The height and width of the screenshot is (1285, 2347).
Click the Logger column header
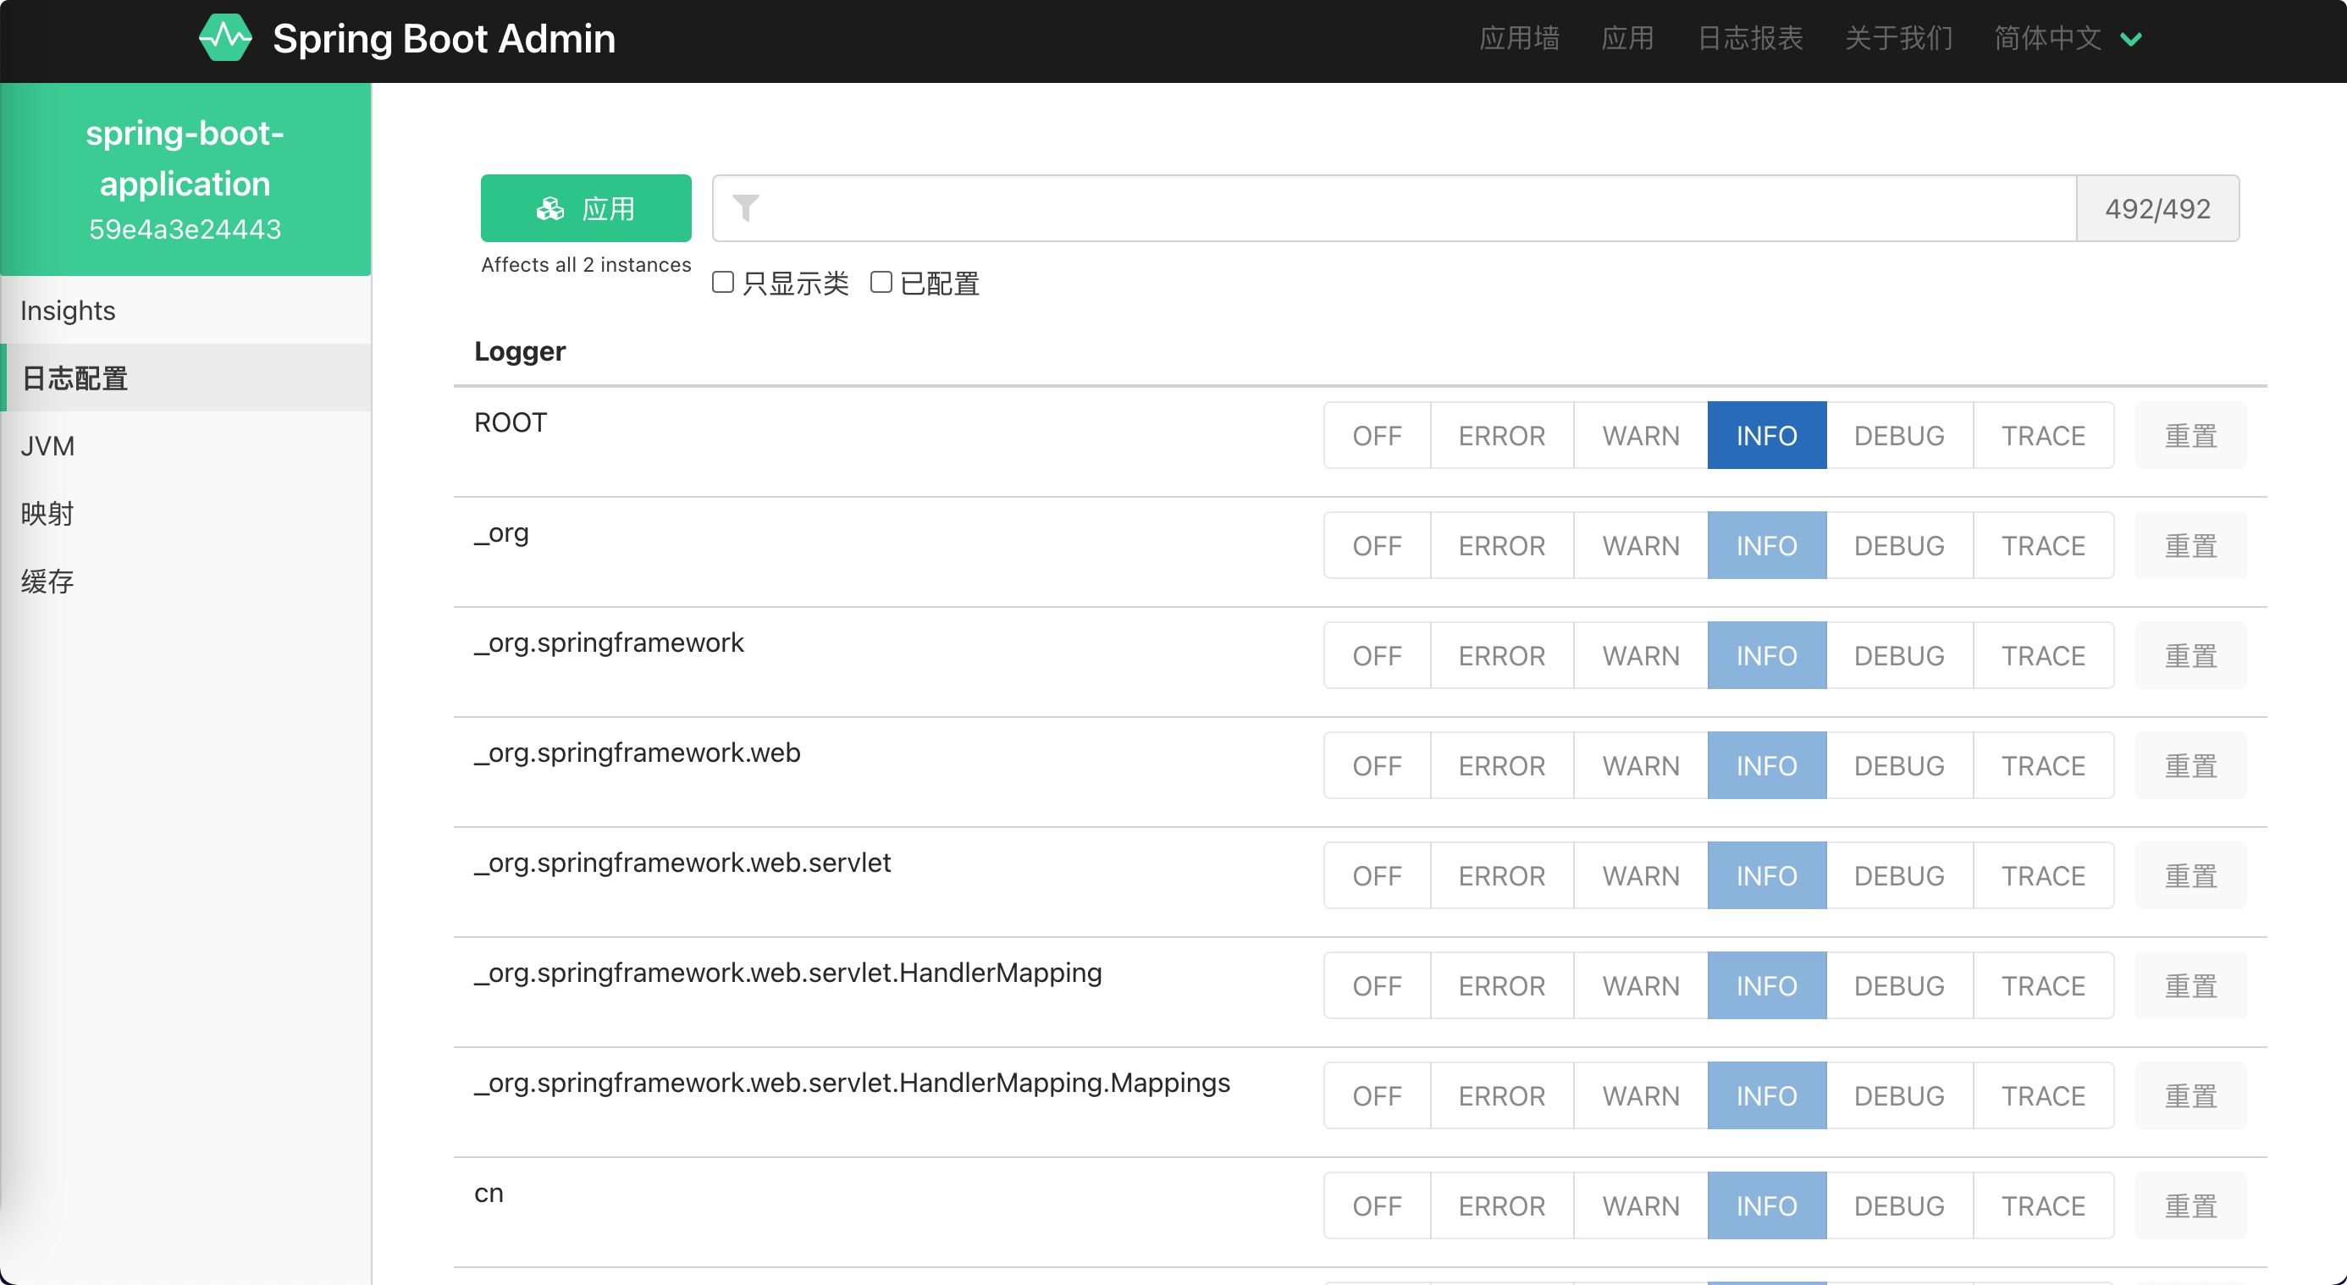coord(519,351)
